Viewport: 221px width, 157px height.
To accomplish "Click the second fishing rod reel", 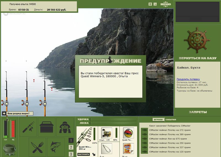I will click(25, 103).
